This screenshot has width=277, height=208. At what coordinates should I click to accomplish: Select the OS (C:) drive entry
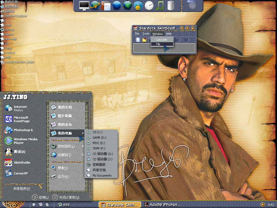(97, 132)
